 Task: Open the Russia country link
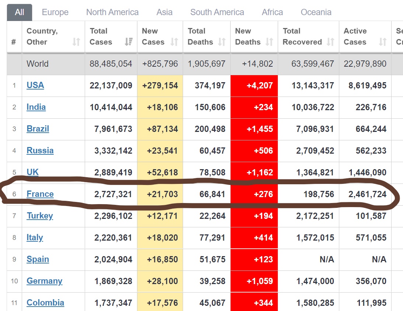tap(40, 150)
